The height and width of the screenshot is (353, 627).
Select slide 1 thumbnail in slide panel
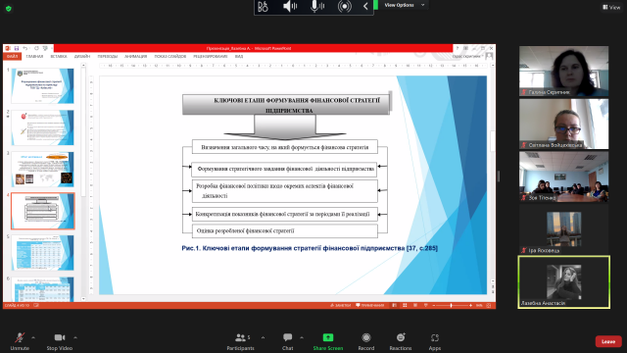(x=42, y=85)
